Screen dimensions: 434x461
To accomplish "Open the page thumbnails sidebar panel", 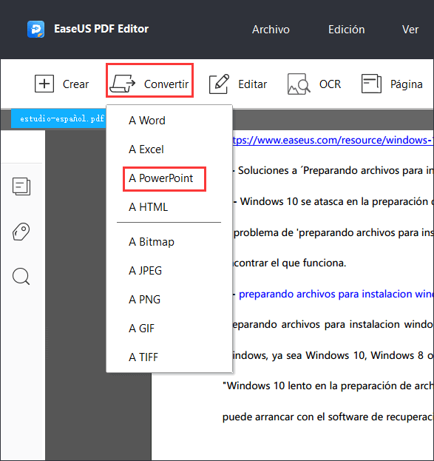I will pyautogui.click(x=21, y=186).
